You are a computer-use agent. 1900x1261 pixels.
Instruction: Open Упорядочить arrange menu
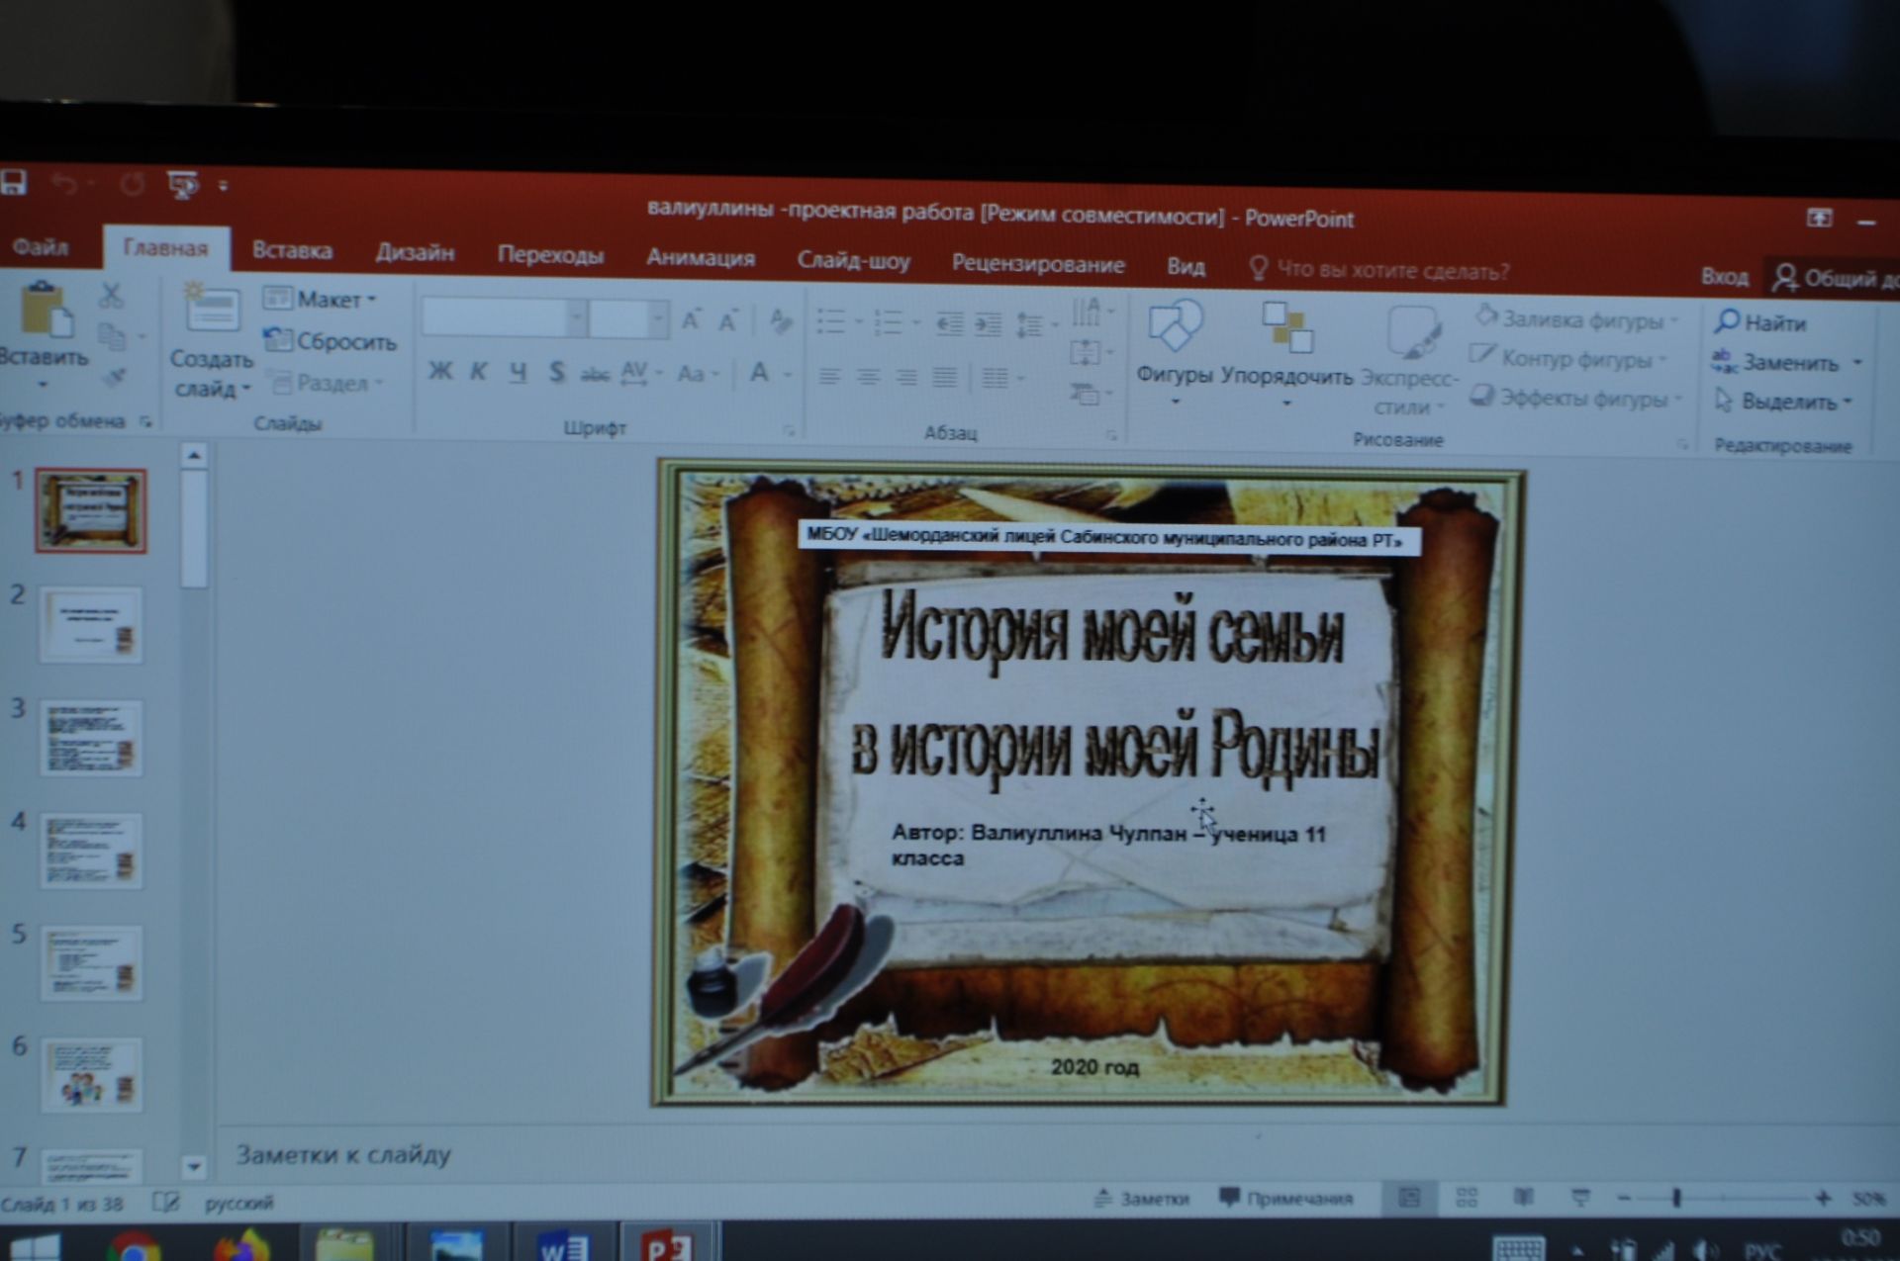(1286, 355)
